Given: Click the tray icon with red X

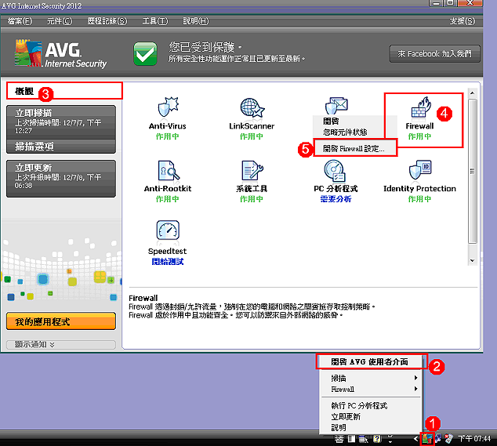Looking at the screenshot, I should 449,439.
